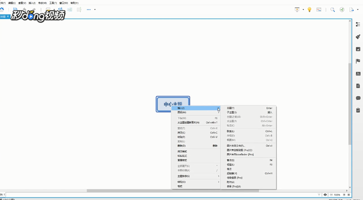Open the 帮助(H) menu in the menu bar
Viewport: 363px width, 200px height.
[x=74, y=3]
